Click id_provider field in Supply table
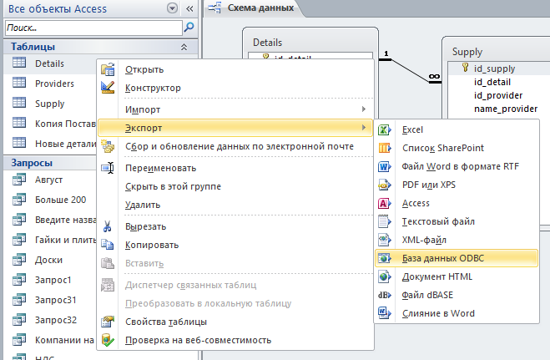This screenshot has height=360, width=550. [498, 95]
